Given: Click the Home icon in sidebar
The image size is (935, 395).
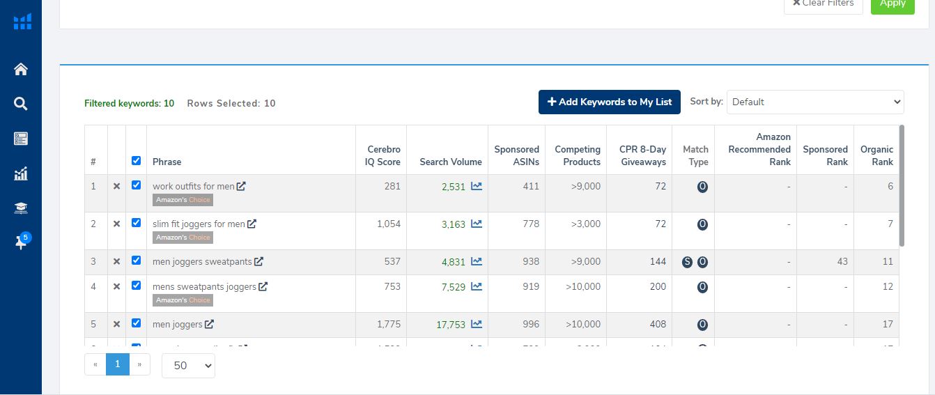Looking at the screenshot, I should pos(21,69).
